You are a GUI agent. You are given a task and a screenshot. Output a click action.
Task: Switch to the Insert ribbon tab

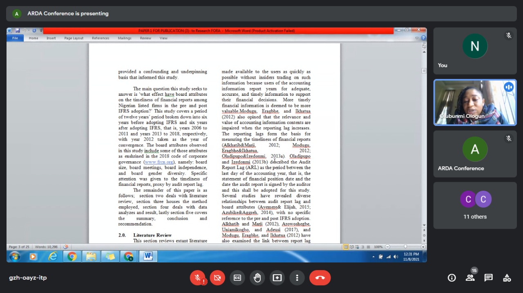51,38
